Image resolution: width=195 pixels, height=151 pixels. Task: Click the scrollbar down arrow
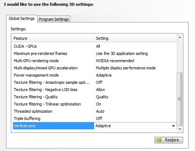[180, 129]
